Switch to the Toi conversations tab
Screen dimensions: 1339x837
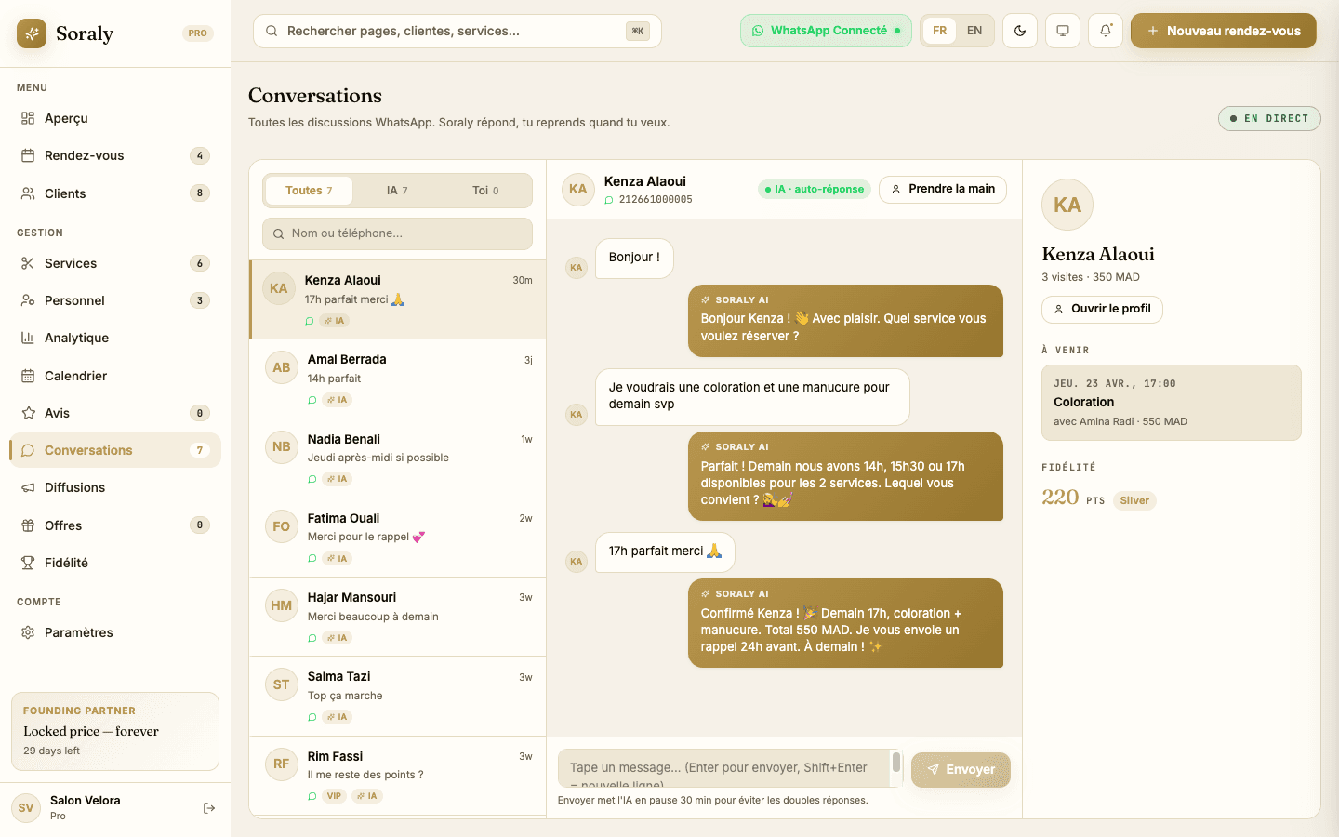click(x=485, y=191)
